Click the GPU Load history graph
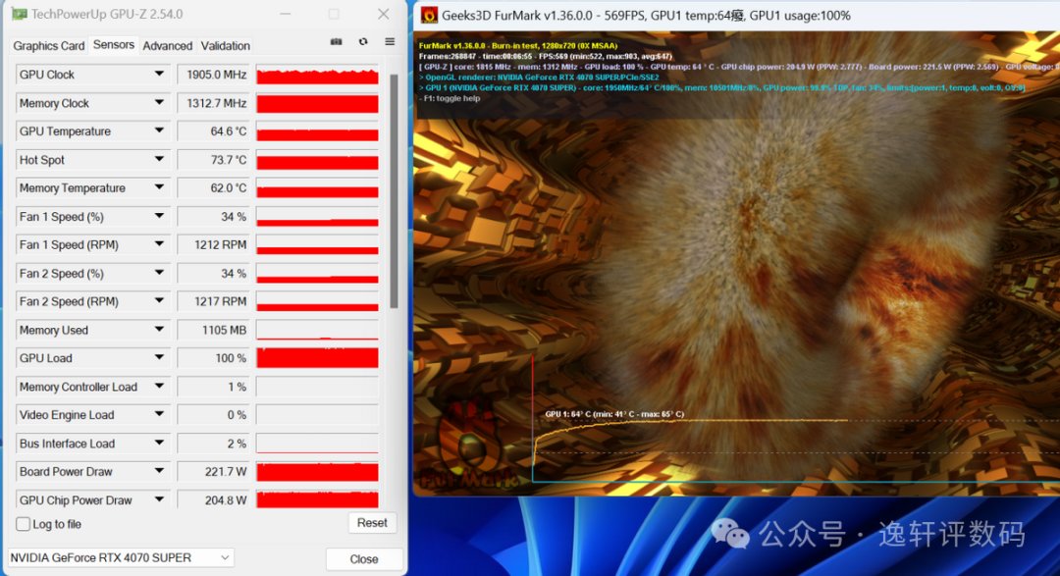Image resolution: width=1060 pixels, height=576 pixels. tap(317, 358)
